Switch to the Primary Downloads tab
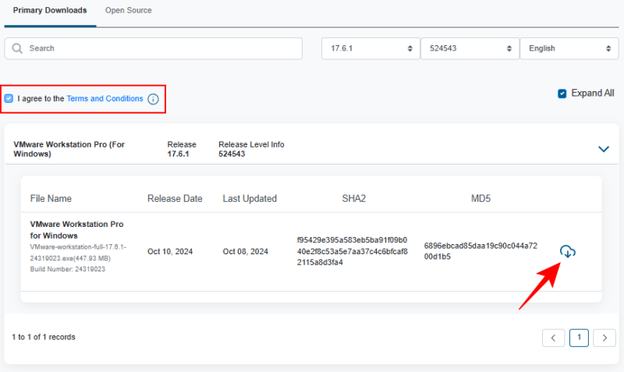 click(50, 10)
